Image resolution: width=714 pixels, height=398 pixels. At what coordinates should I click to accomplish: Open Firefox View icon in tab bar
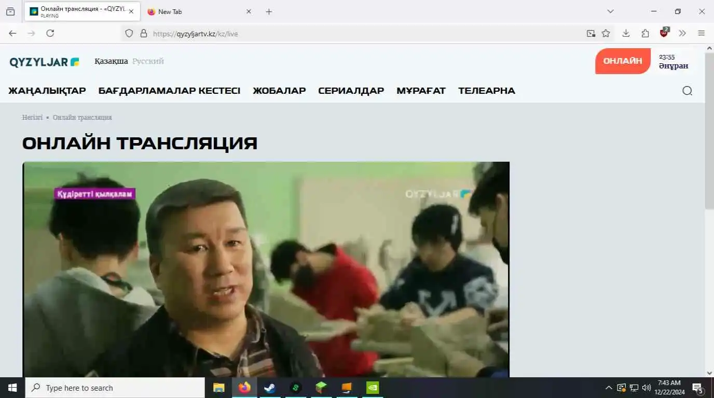(10, 11)
